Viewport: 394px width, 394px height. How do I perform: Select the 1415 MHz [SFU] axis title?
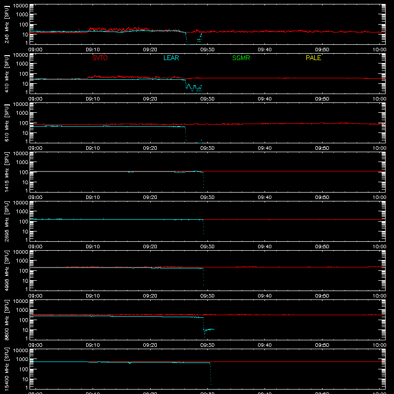click(x=6, y=172)
